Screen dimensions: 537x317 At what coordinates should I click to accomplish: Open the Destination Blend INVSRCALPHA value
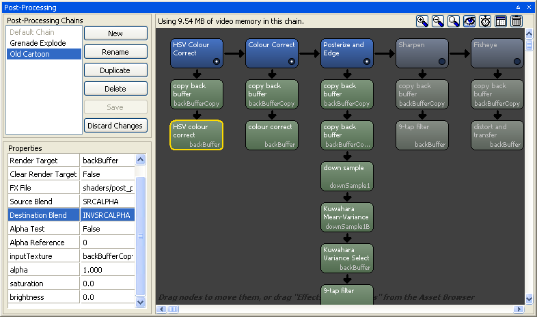(x=107, y=215)
